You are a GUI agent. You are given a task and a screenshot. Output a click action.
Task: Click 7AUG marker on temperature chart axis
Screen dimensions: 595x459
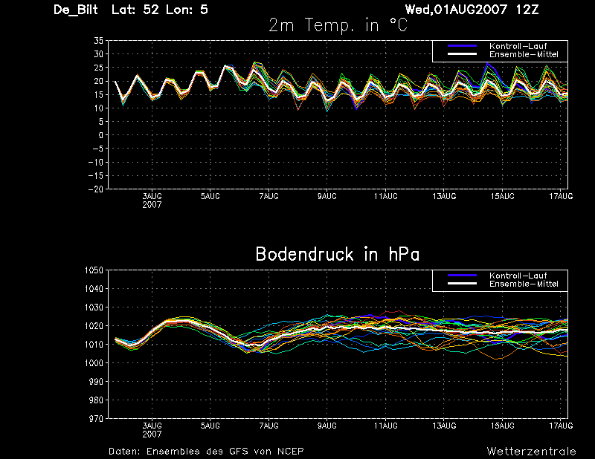[x=268, y=196]
